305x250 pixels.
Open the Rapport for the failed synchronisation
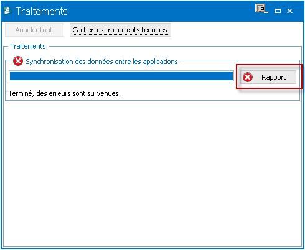click(268, 77)
